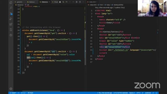
Task: Click the 'You, a few seconds ago' blame status
Action: (104, 93)
